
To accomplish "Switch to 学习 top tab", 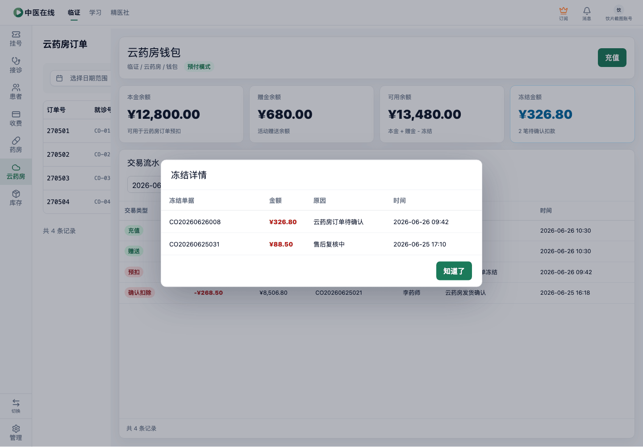I will point(95,13).
